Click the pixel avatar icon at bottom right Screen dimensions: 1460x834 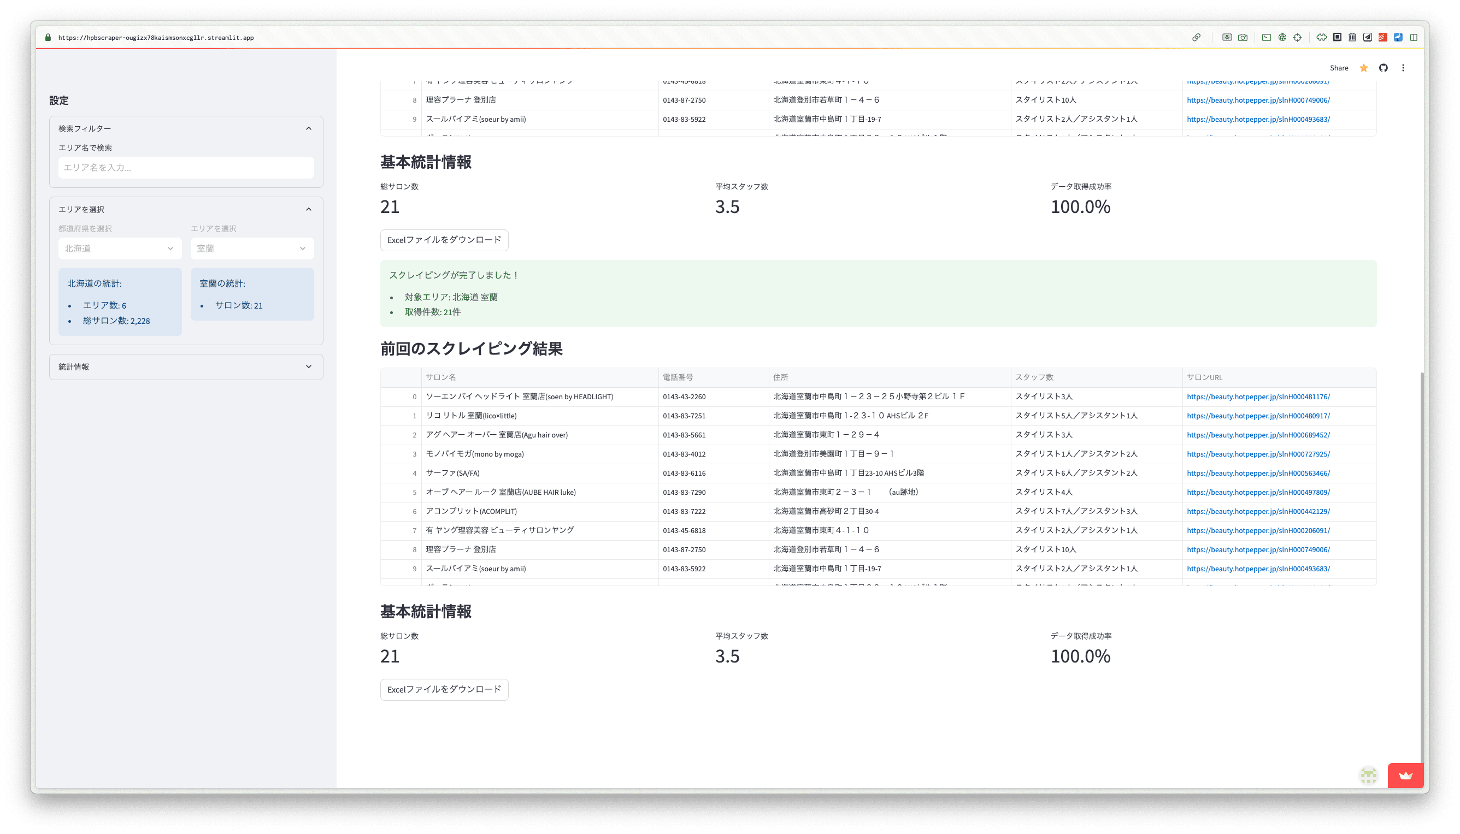[1368, 776]
